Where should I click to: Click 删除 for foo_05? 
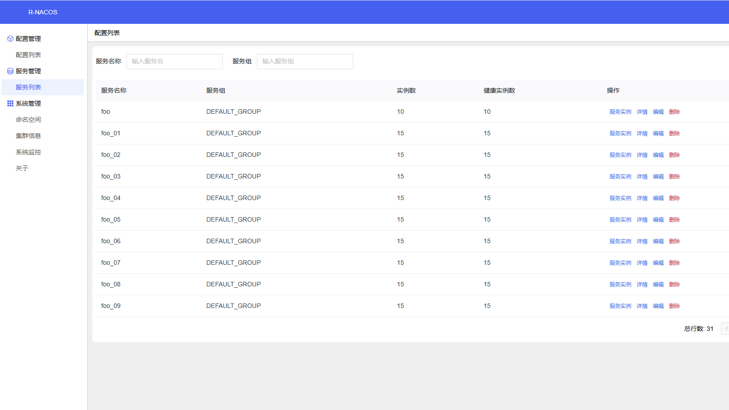tap(675, 220)
